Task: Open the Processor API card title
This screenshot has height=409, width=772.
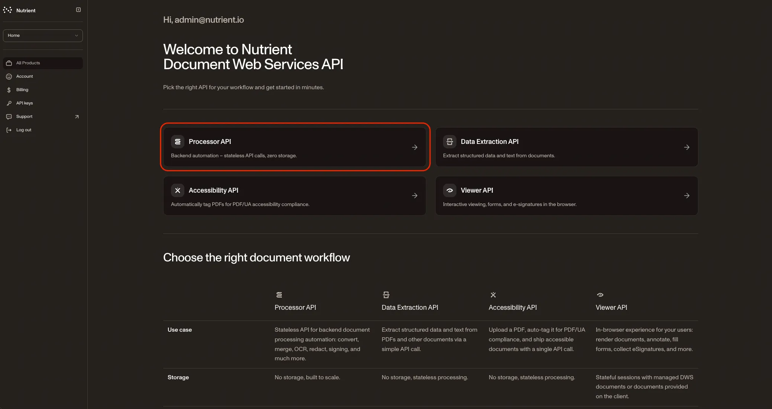Action: coord(210,142)
